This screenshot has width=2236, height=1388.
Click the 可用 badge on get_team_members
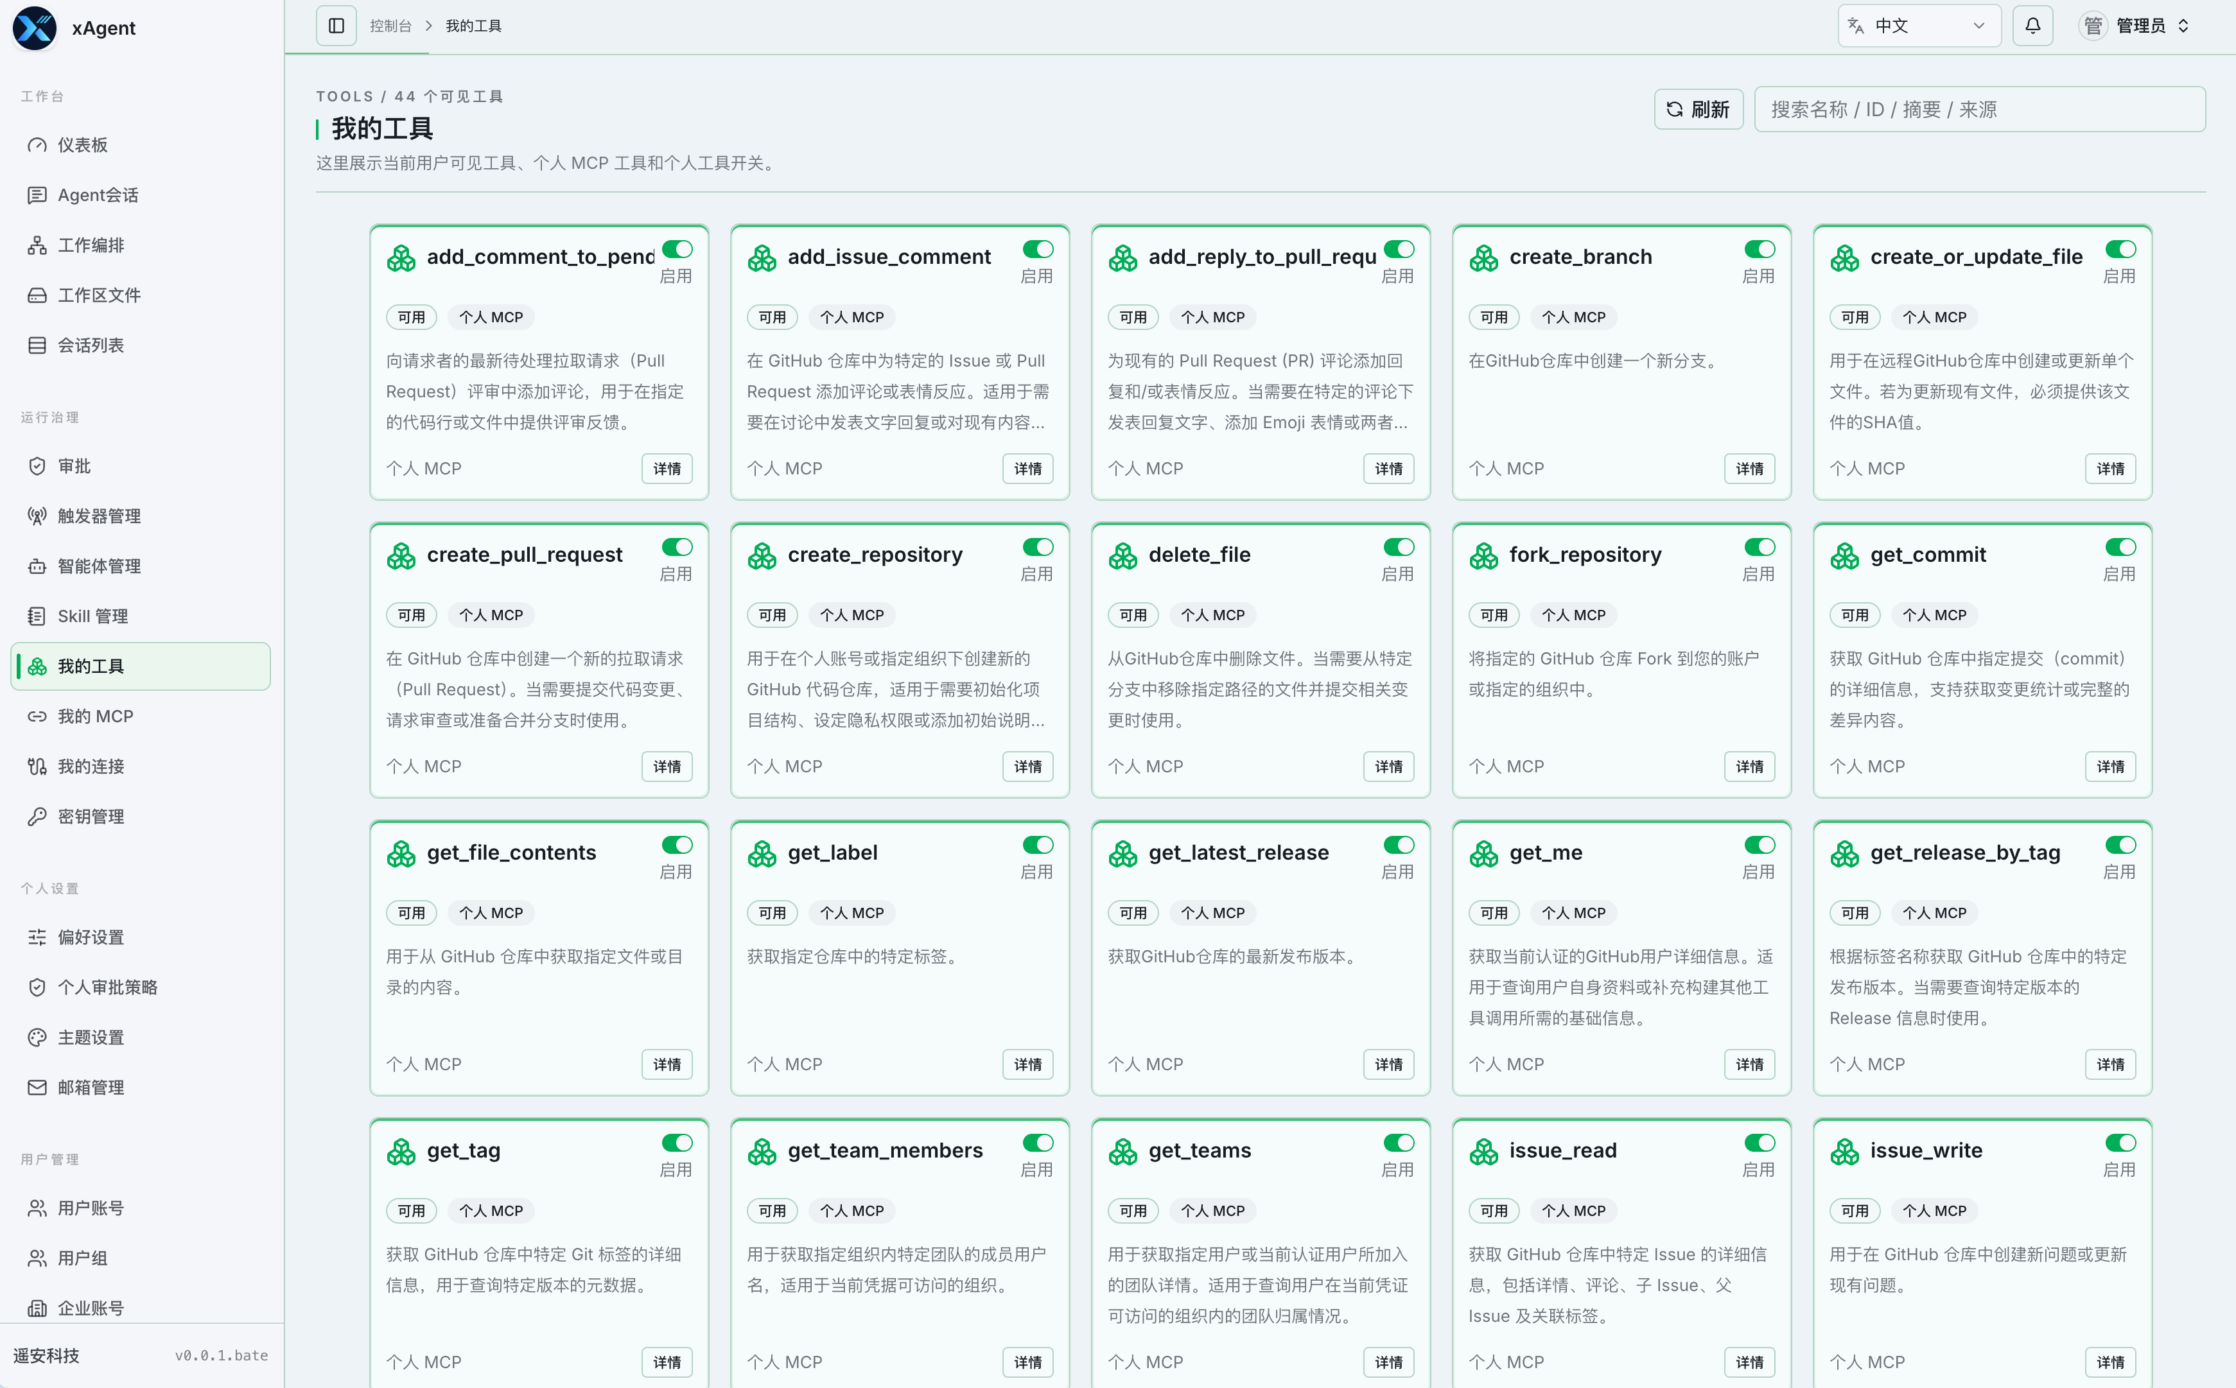(771, 1211)
